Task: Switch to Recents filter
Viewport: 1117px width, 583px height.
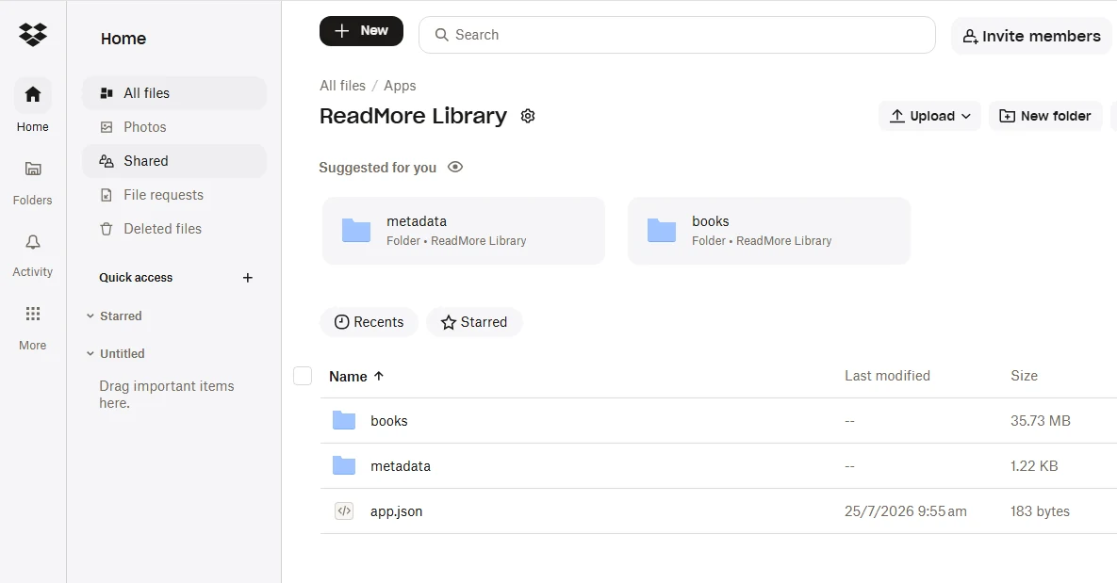Action: pyautogui.click(x=369, y=322)
